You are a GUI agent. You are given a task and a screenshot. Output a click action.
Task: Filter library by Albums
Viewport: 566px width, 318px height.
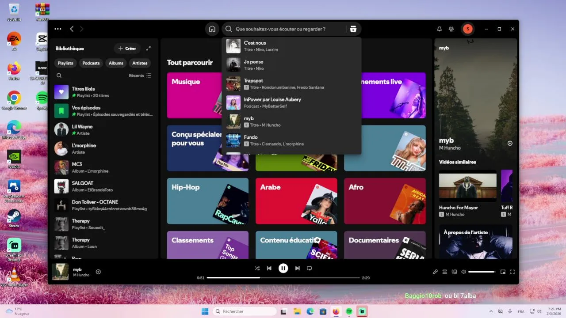[x=116, y=63]
